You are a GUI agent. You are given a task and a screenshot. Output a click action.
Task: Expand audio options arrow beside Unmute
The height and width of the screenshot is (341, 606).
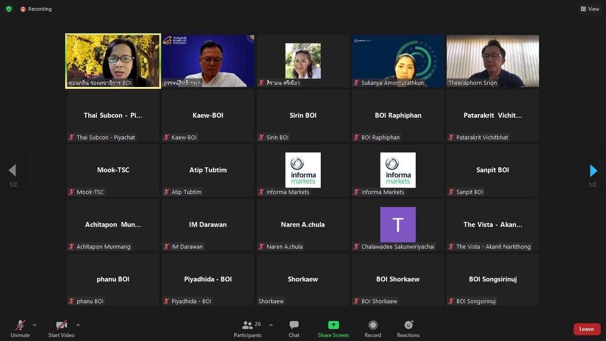(x=35, y=325)
